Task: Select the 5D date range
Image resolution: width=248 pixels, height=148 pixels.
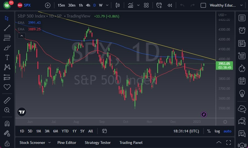Action: (30, 131)
